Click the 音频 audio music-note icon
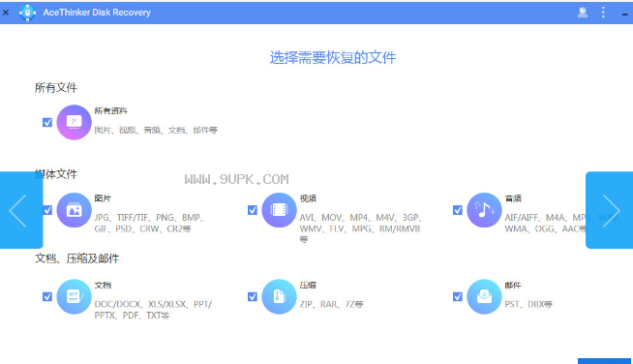This screenshot has width=633, height=364. click(x=484, y=210)
